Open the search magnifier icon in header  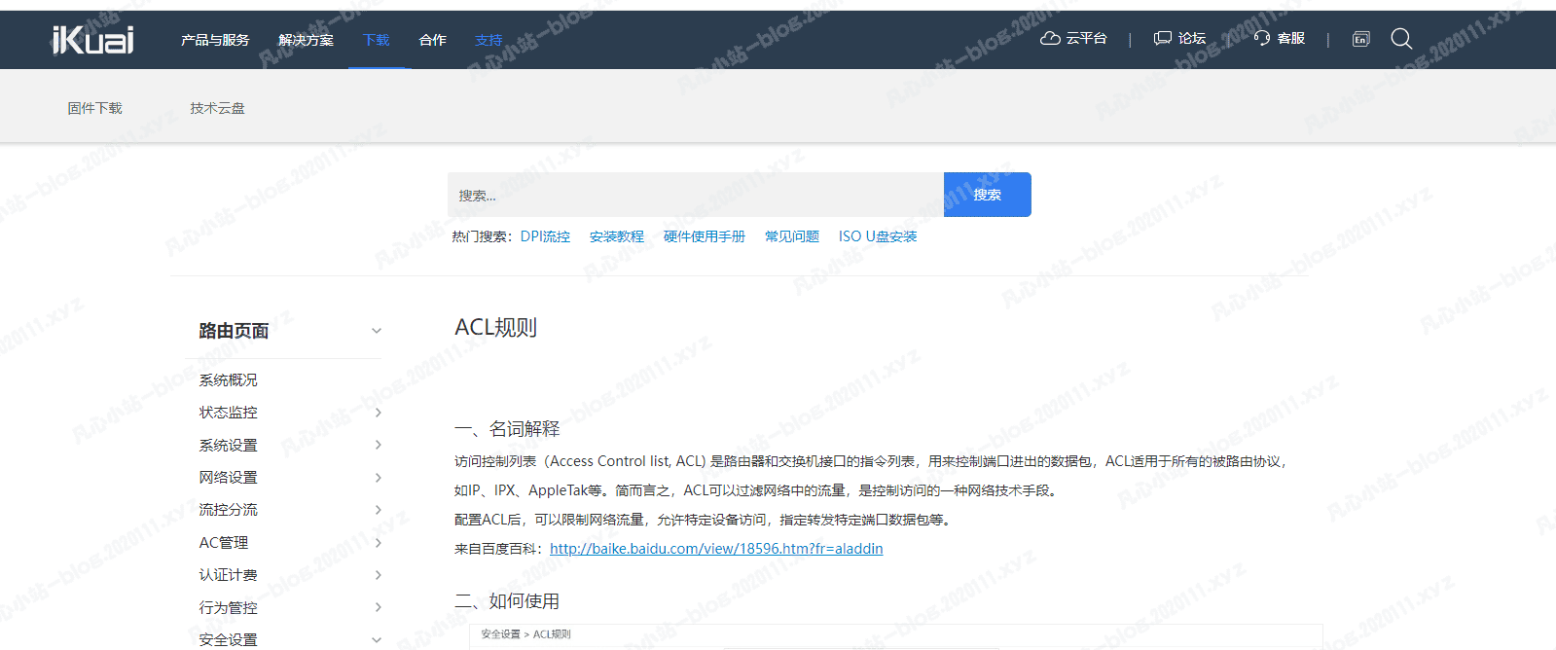(1401, 38)
